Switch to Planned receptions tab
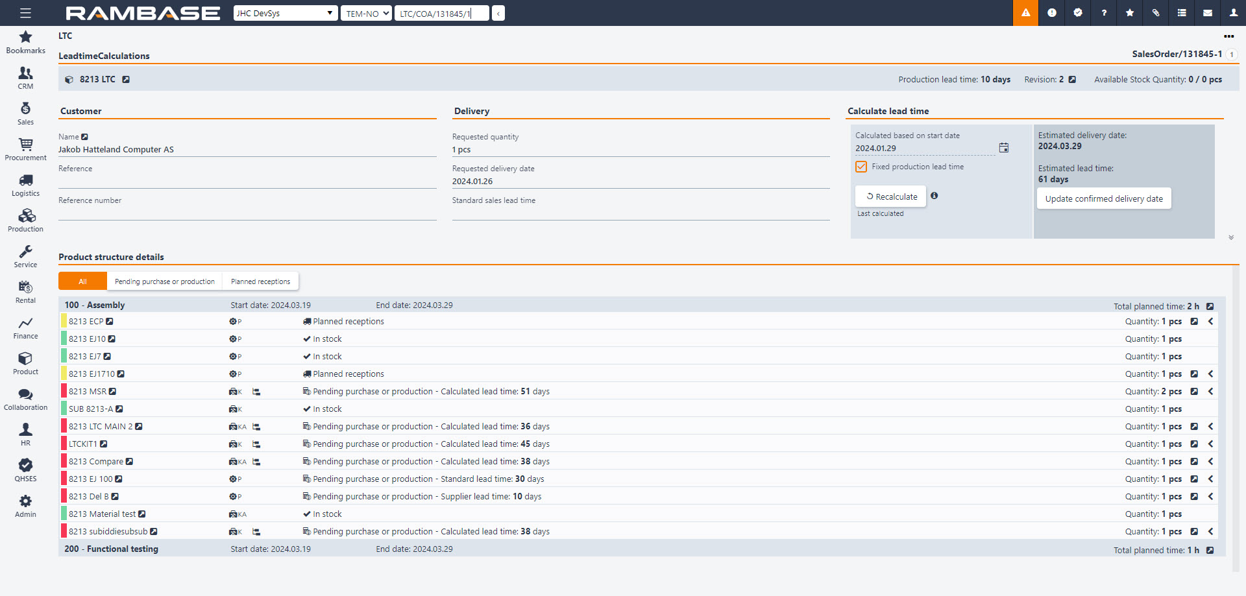1246x596 pixels. [260, 281]
